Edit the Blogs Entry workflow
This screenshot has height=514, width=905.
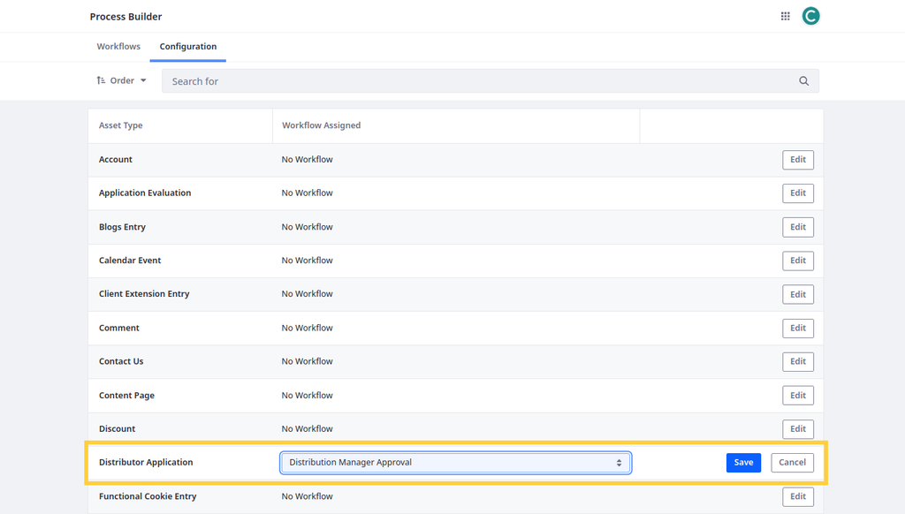[x=797, y=227]
